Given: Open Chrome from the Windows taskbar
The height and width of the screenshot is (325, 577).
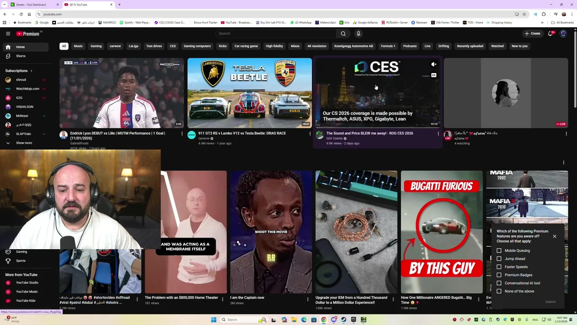Looking at the screenshot, I should pos(324,320).
